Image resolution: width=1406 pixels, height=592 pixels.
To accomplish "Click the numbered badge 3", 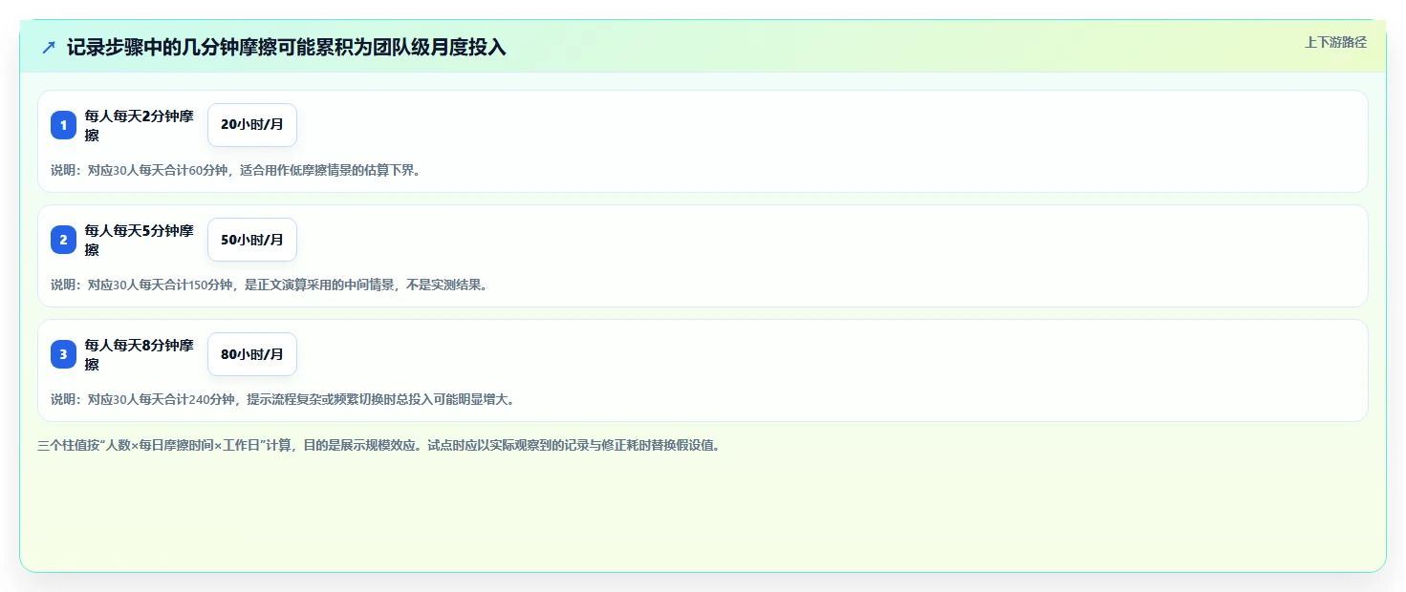I will coord(63,354).
